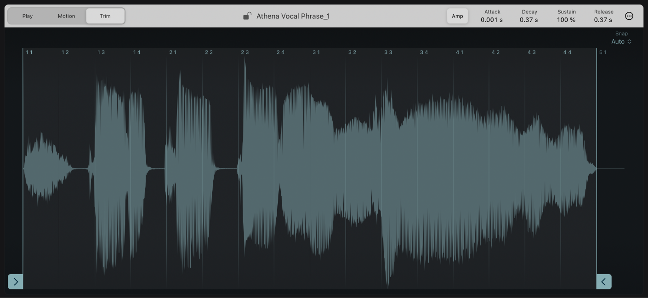
Task: Click the Amp envelope button
Action: point(457,15)
